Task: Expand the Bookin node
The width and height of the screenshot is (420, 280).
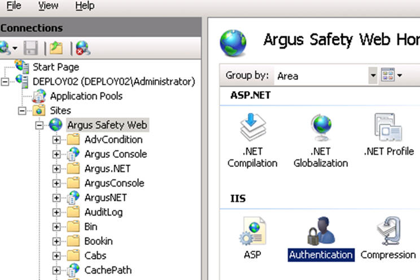Action: [56, 242]
